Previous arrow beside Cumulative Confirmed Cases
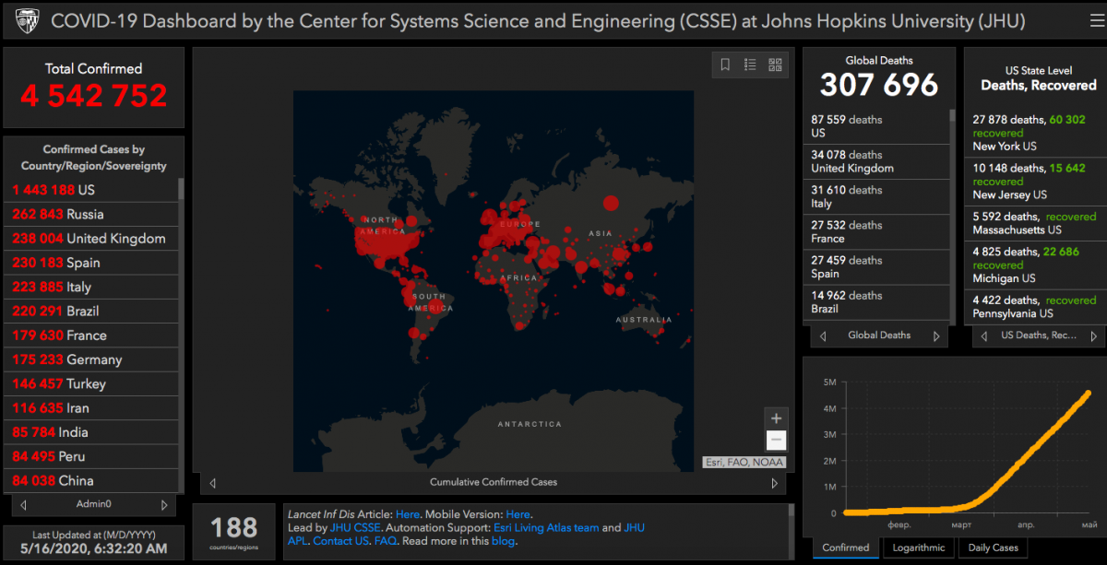The image size is (1107, 565). [x=213, y=482]
